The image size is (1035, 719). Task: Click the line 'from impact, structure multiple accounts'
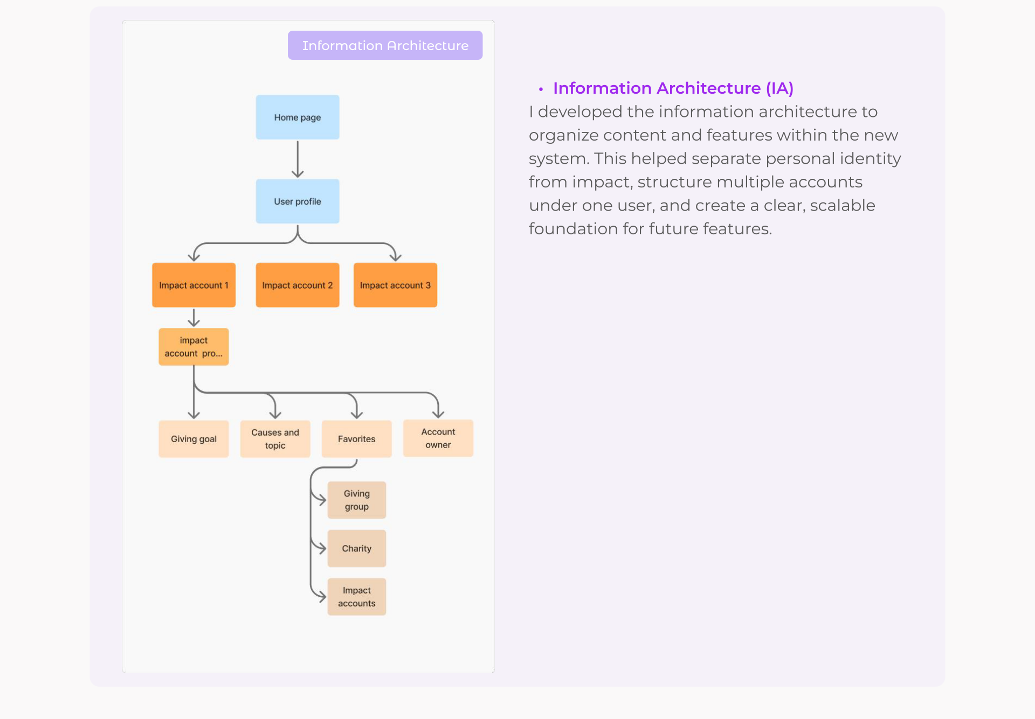click(x=695, y=182)
